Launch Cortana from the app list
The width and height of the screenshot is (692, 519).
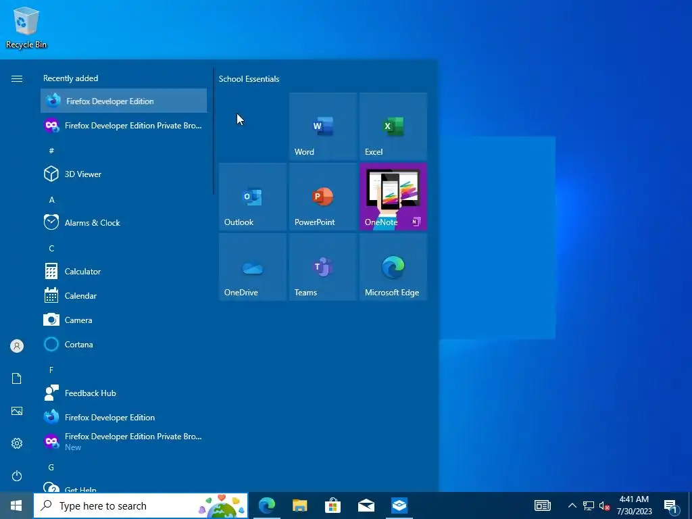(124, 344)
